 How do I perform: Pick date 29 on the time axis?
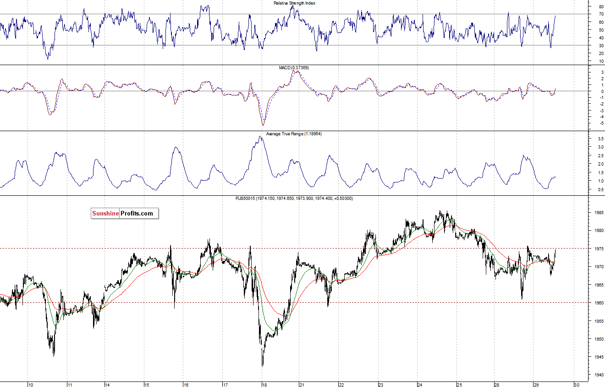pos(536,385)
